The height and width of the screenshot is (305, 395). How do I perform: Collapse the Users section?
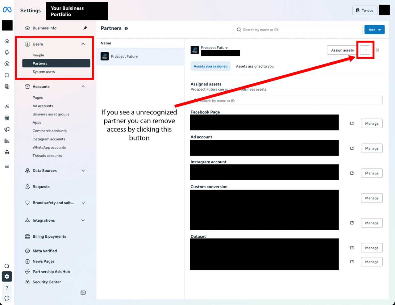[x=83, y=44]
